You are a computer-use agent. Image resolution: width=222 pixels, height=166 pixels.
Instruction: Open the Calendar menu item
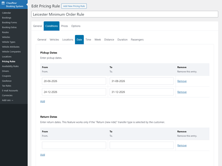click(6, 13)
